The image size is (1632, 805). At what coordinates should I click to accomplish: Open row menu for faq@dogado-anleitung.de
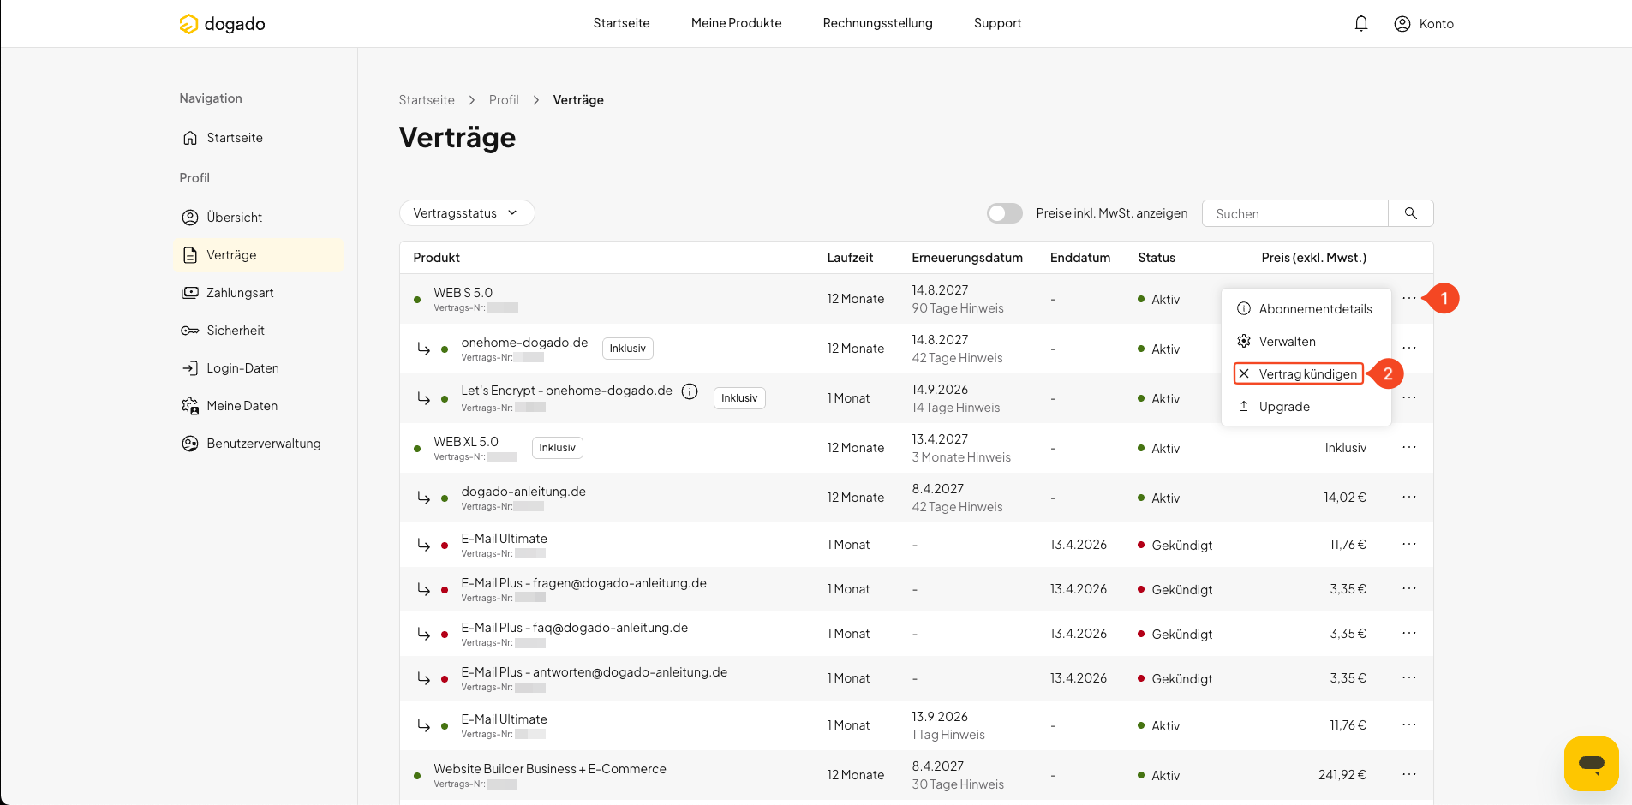pyautogui.click(x=1409, y=633)
